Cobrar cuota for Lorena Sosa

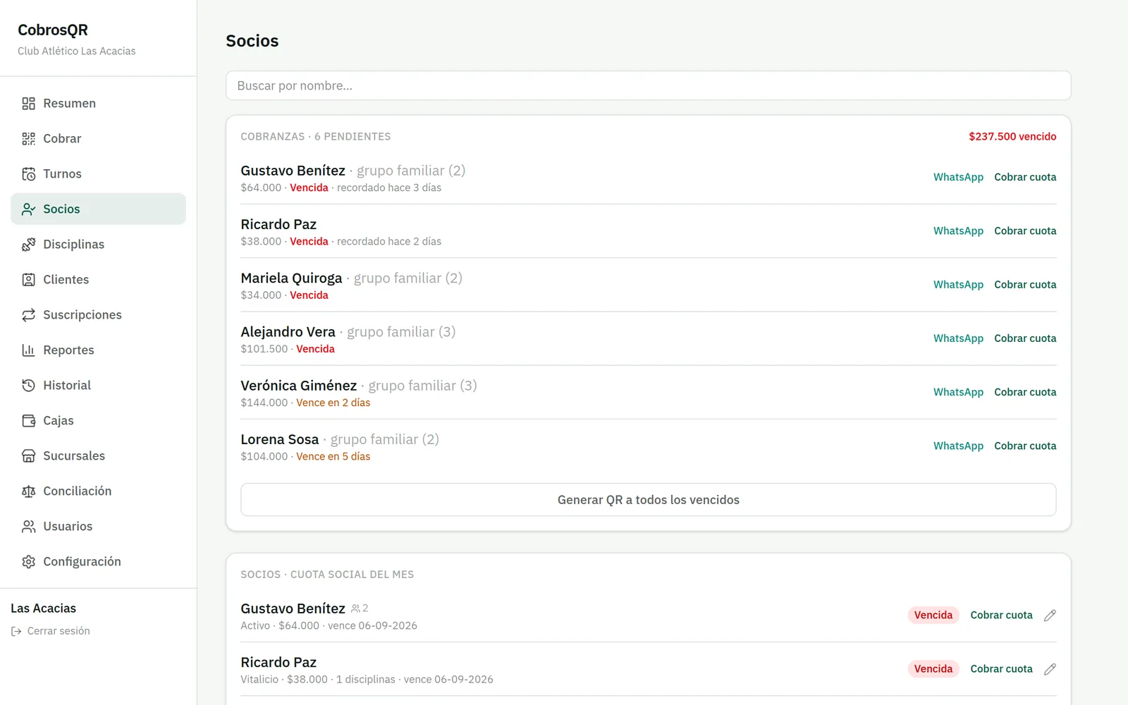1025,446
